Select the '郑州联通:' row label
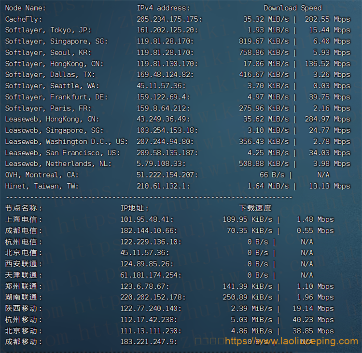The height and width of the screenshot is (353, 362). pos(24,286)
